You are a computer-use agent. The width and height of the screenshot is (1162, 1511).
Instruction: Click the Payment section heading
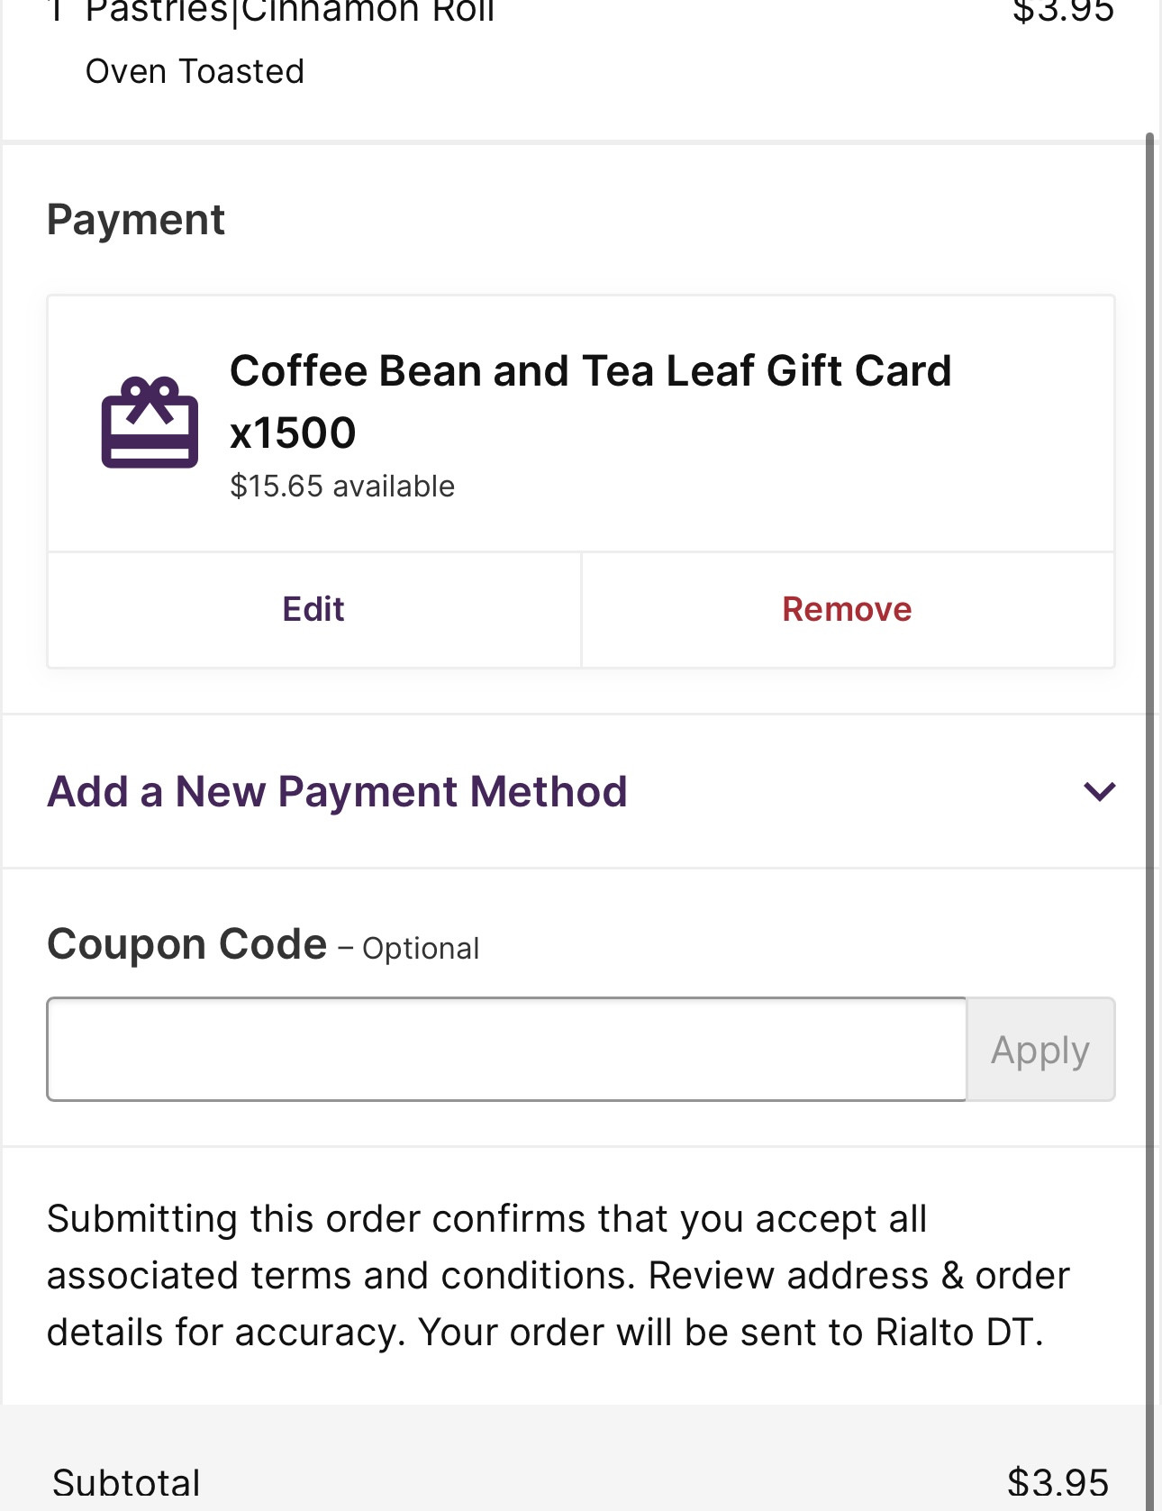[136, 220]
